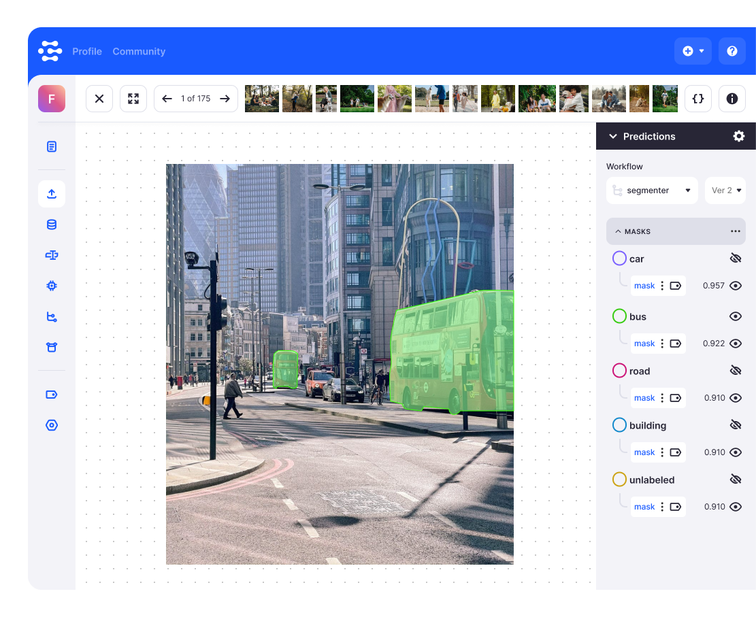The width and height of the screenshot is (756, 617).
Task: Click the upload icon in left sidebar
Action: pyautogui.click(x=52, y=194)
